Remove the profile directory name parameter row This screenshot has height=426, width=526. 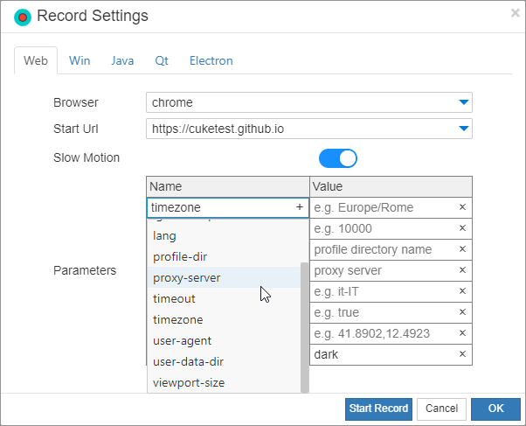point(462,249)
